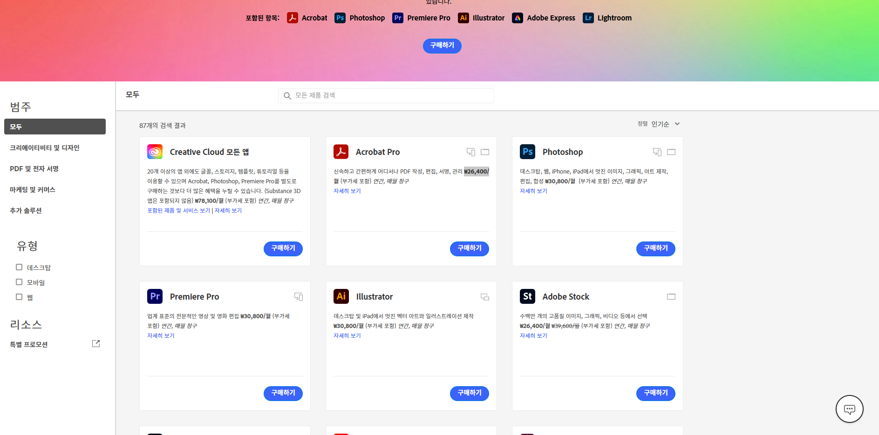Viewport: 879px width, 435px height.
Task: Select 마케팅 및 커머스 category
Action: tap(33, 189)
